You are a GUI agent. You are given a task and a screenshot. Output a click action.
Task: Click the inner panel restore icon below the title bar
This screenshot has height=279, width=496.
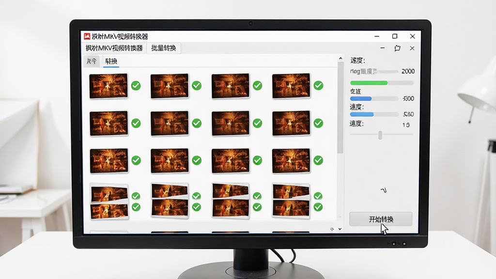pyautogui.click(x=397, y=48)
